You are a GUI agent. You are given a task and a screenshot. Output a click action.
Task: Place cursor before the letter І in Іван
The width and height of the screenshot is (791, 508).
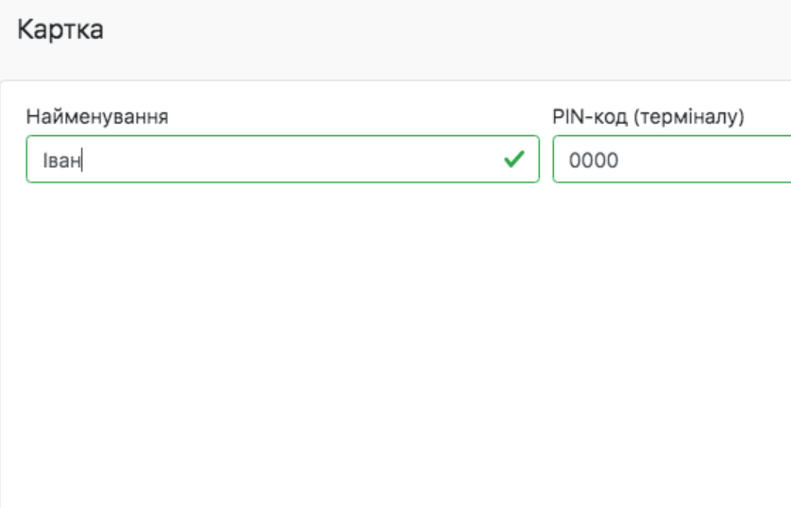click(42, 161)
